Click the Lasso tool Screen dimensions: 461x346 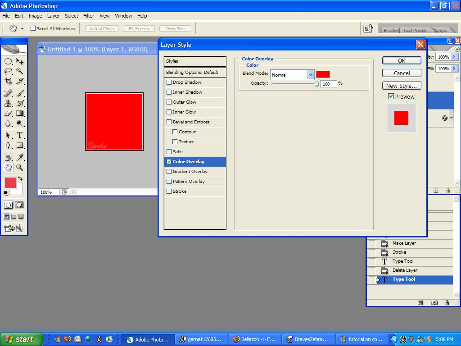click(x=8, y=71)
